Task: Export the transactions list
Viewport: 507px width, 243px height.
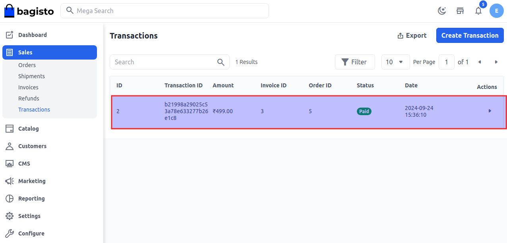Action: [x=412, y=35]
